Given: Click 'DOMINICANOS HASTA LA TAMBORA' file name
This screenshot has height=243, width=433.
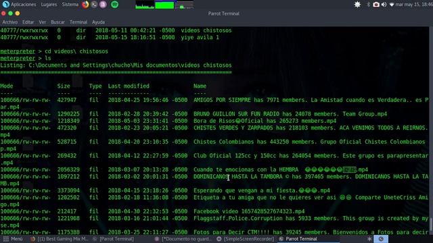Looking at the screenshot, I should point(238,177).
